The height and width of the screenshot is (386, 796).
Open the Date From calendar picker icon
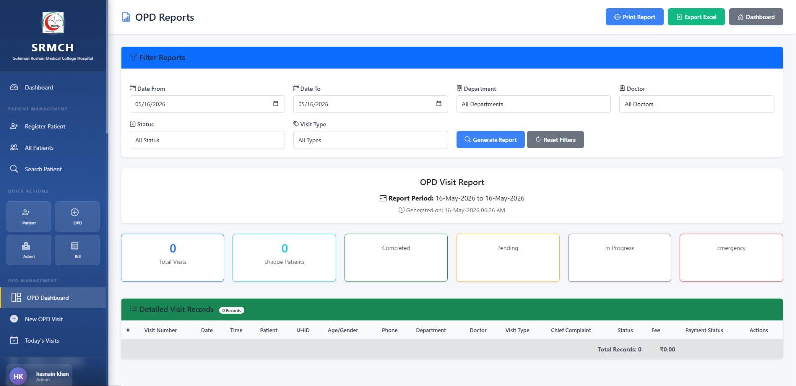point(276,104)
